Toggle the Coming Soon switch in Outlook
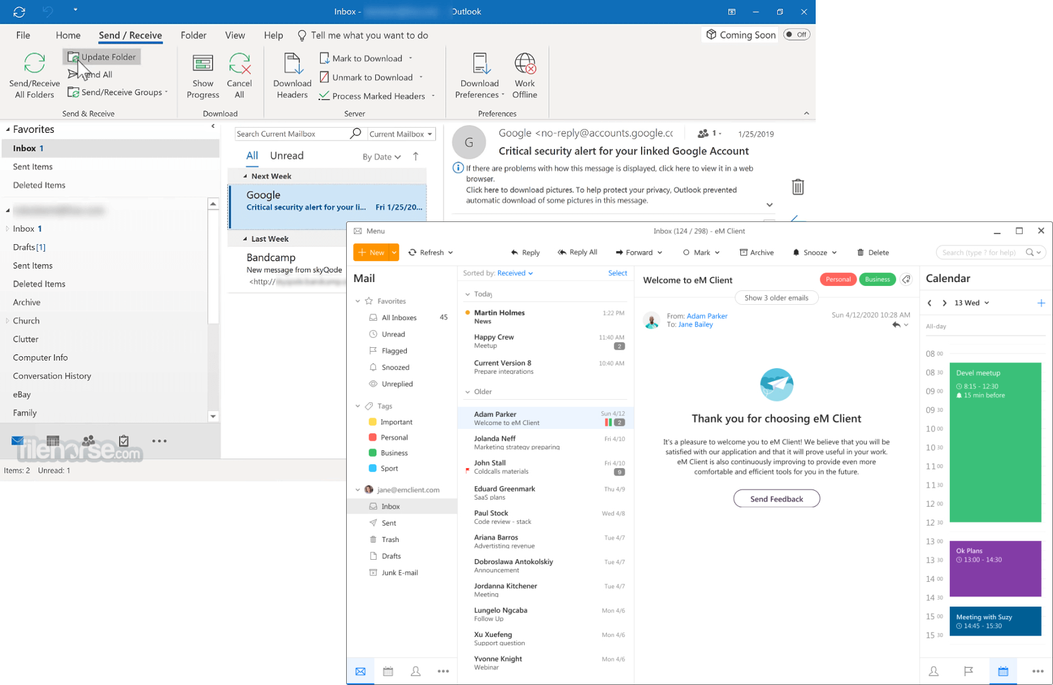The width and height of the screenshot is (1053, 685). pos(796,35)
